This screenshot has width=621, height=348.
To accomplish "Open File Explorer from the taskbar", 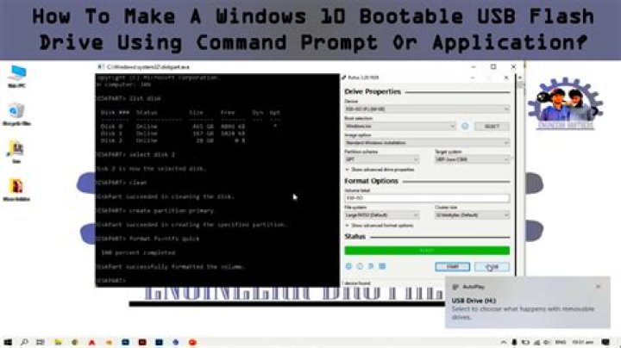I will (x=58, y=342).
